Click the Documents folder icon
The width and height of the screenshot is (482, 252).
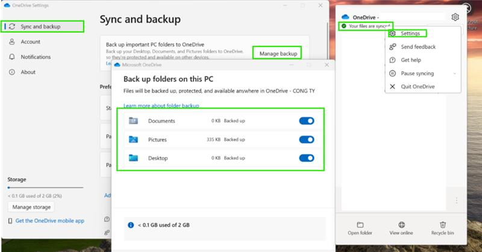[x=133, y=121]
